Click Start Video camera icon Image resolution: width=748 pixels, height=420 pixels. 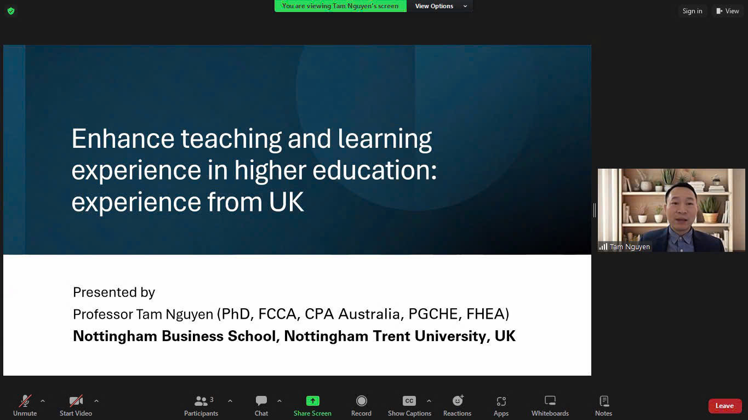(76, 401)
